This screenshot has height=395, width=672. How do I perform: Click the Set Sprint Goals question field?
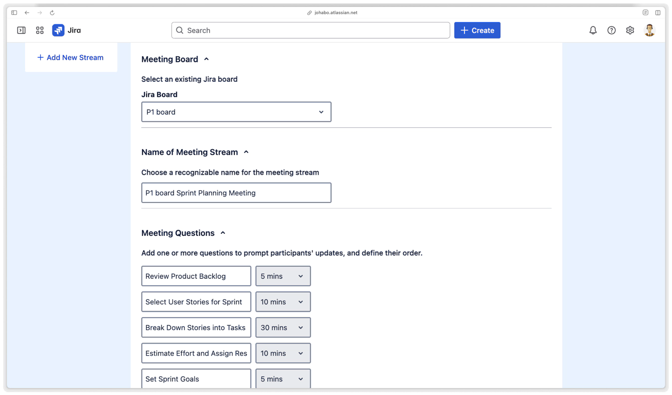coord(196,379)
